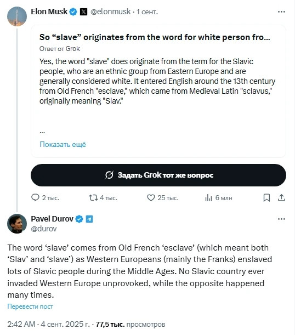
Task: Open view analytics bar chart icon
Action: coord(208,198)
